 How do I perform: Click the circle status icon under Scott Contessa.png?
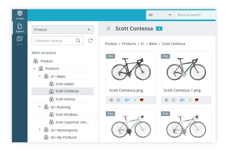(x=118, y=100)
